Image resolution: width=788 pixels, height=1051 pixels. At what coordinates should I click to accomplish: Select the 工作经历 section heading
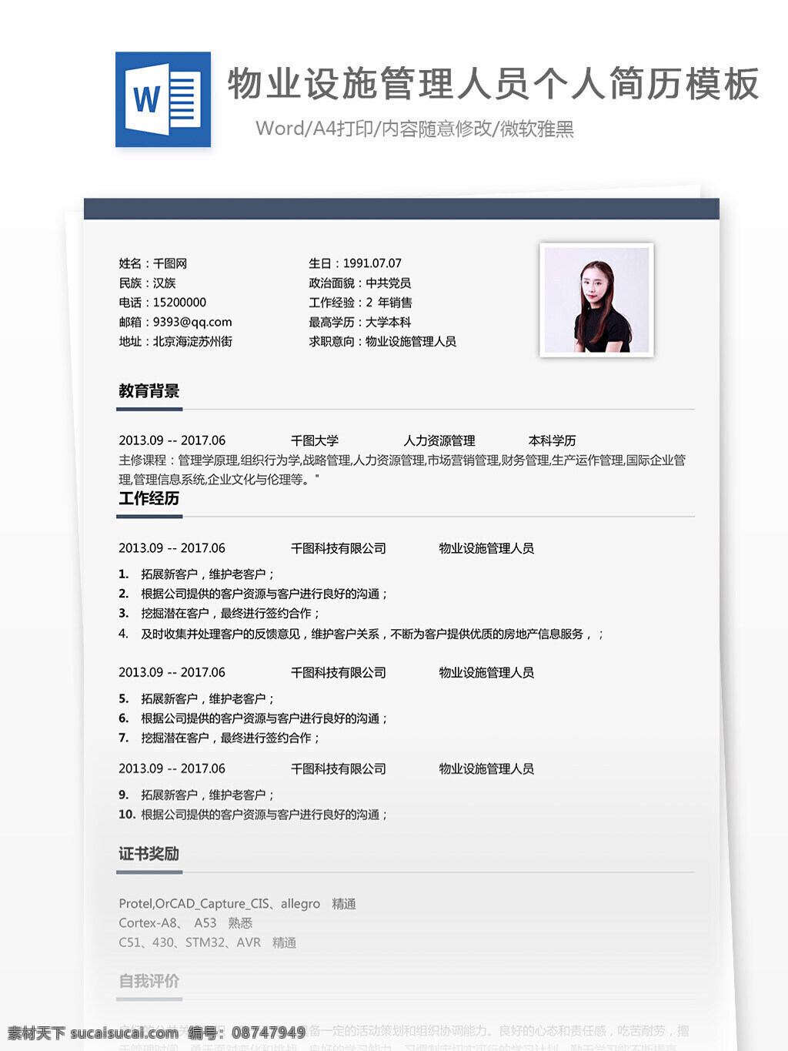coord(149,498)
